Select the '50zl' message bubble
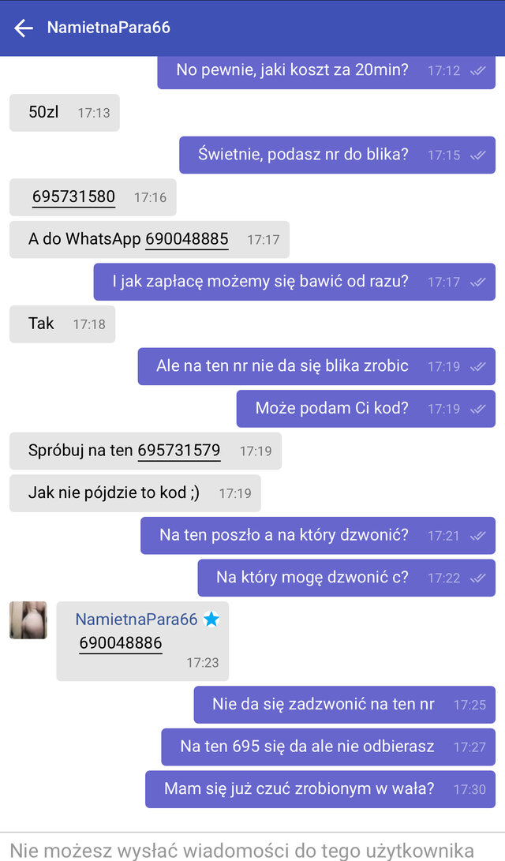Screen dimensions: 505x861 [65, 113]
